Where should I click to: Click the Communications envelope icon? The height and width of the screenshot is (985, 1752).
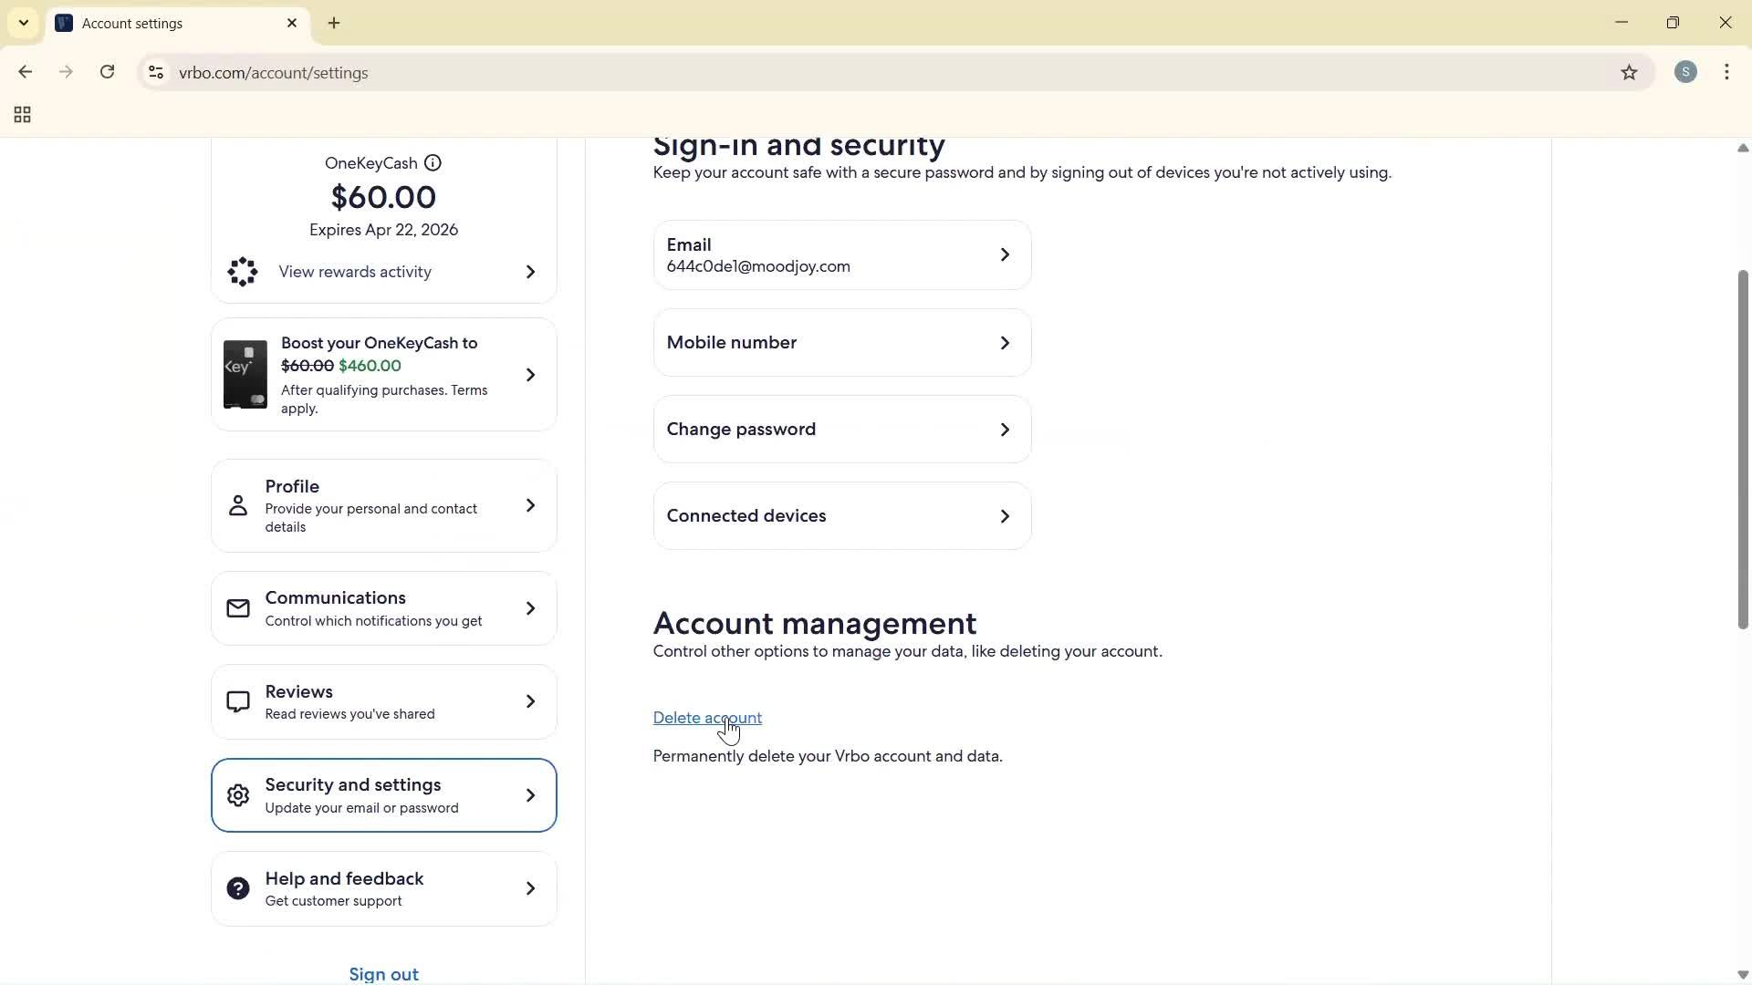point(238,608)
